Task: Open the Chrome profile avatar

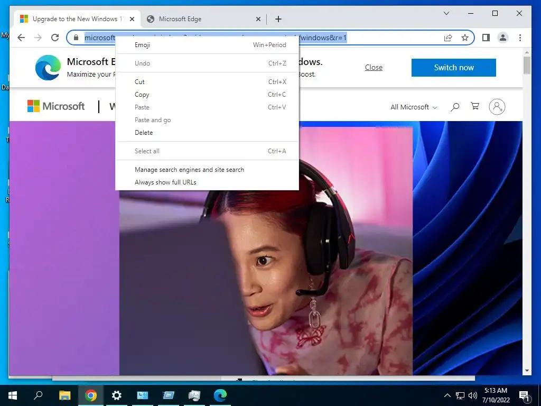Action: click(503, 38)
